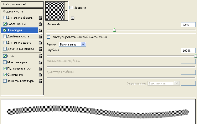197x124 pixels.
Task: Toggle lock icon for Смягчение
Action: click(40, 75)
